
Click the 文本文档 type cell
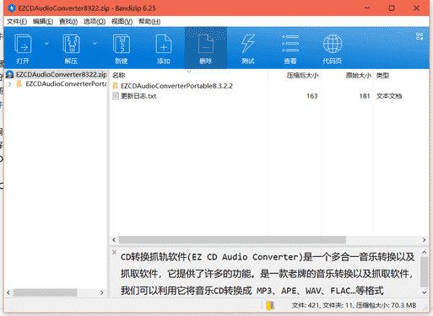point(389,96)
